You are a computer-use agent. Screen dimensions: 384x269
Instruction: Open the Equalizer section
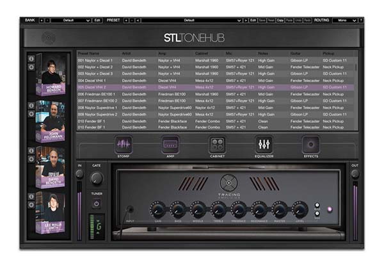click(x=264, y=144)
